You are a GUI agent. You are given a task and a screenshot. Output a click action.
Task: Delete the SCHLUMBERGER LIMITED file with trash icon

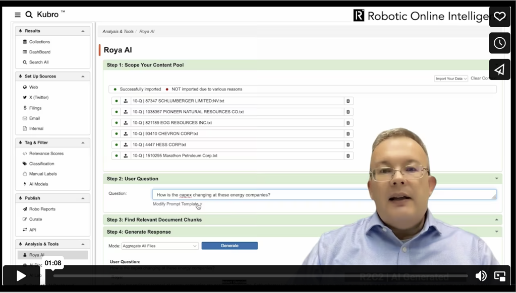click(348, 101)
